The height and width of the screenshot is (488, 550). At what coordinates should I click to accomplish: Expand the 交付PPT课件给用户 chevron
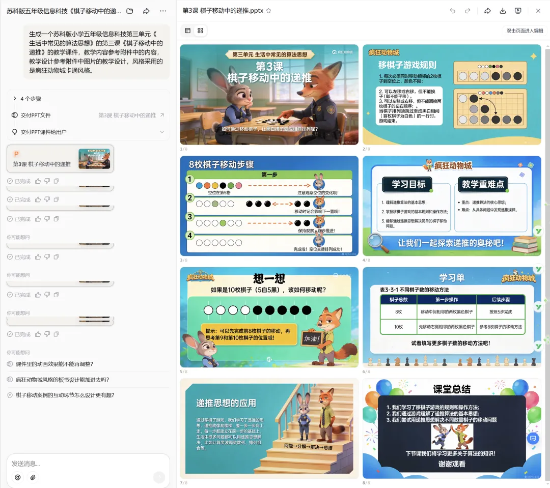[x=162, y=132]
